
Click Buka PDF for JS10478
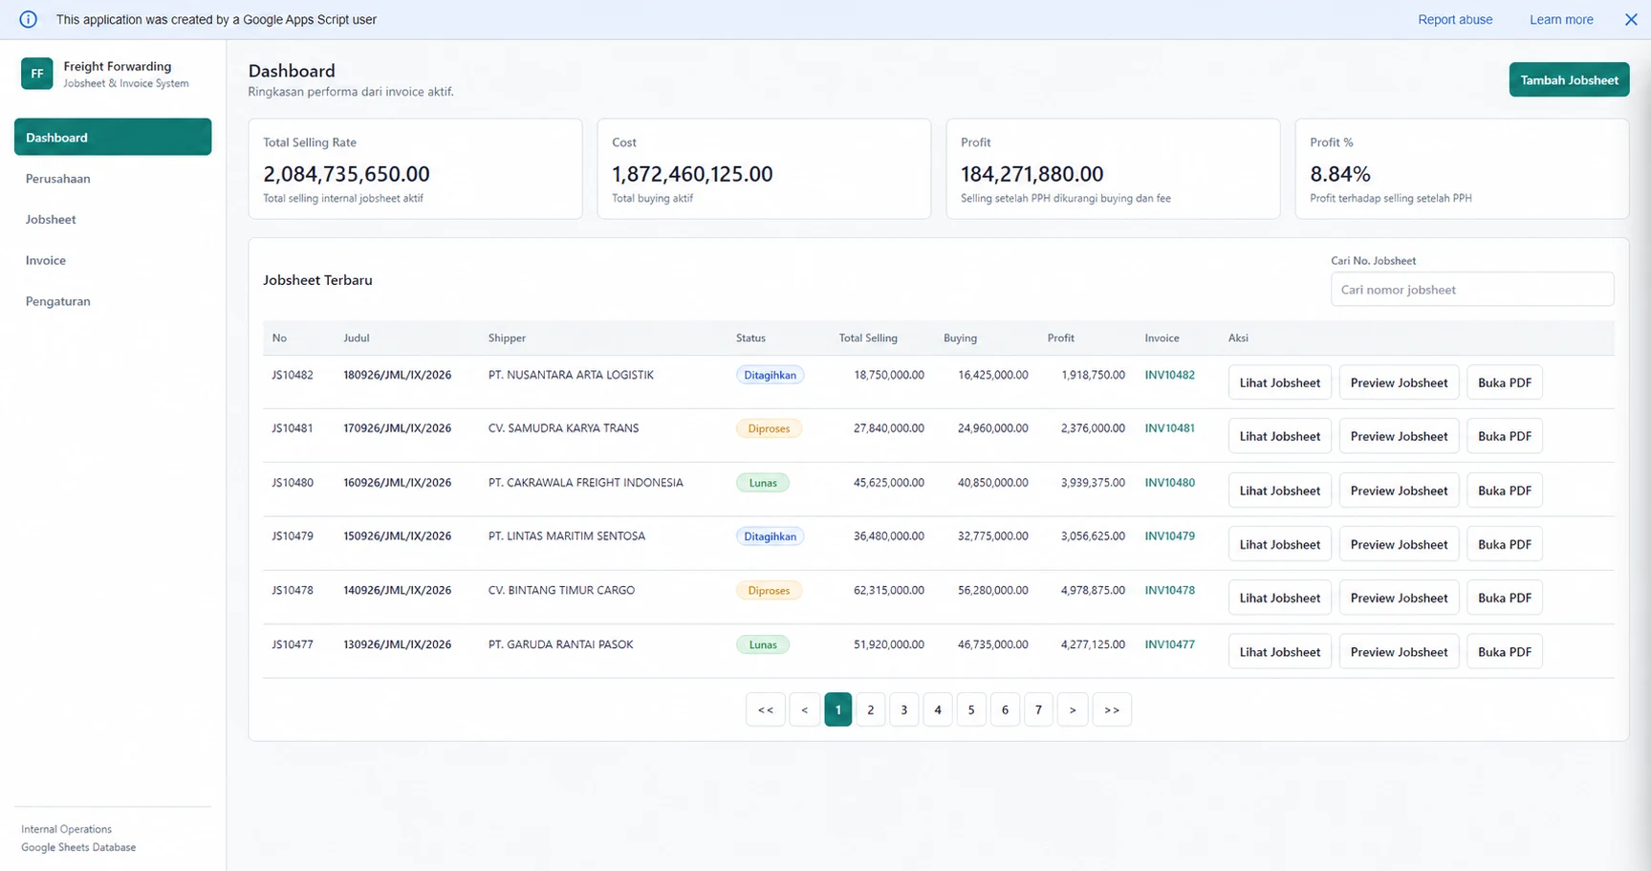coord(1504,598)
